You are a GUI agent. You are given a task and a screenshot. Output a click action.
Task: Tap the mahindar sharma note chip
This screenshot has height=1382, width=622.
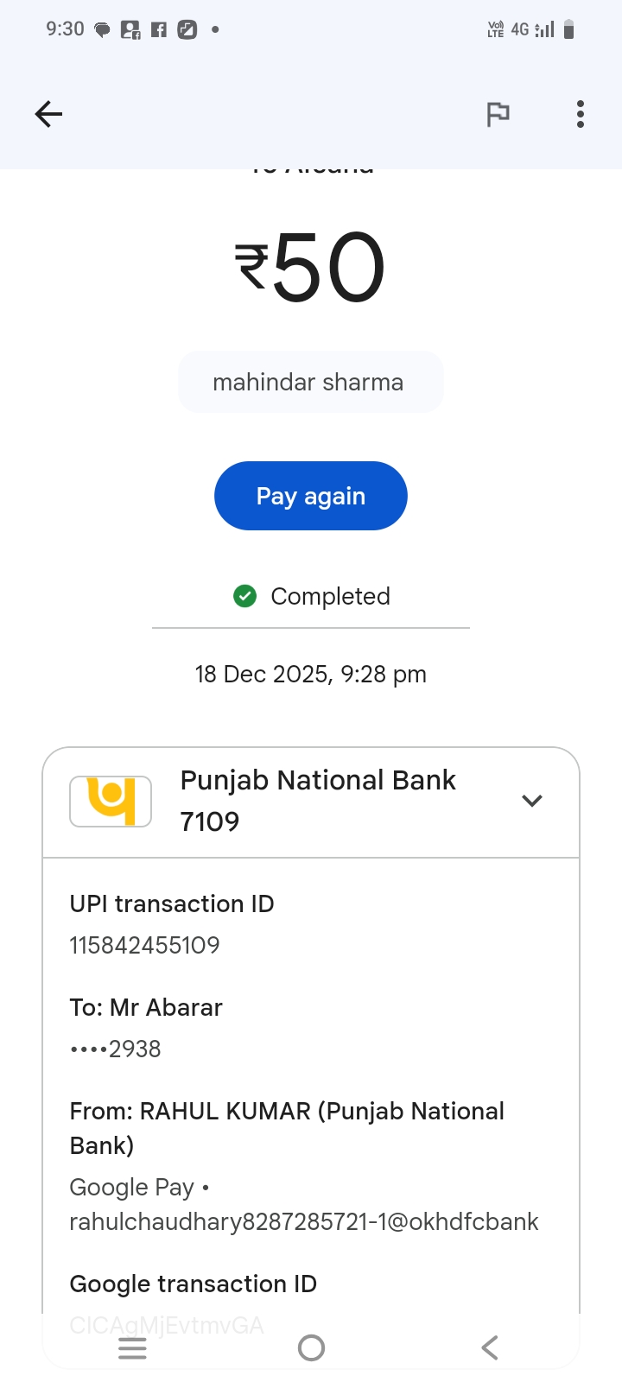coord(311,382)
